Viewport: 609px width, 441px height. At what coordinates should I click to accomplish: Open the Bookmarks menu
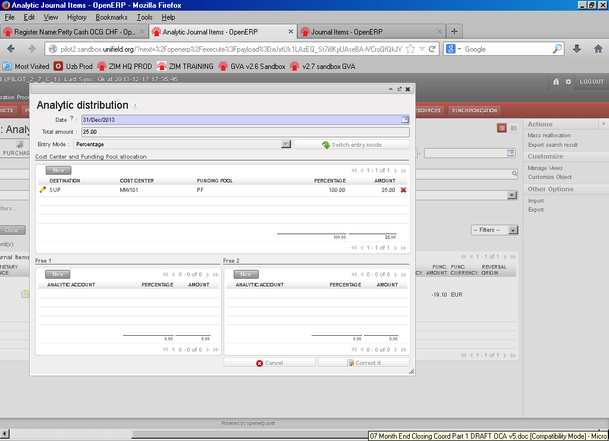pyautogui.click(x=111, y=17)
